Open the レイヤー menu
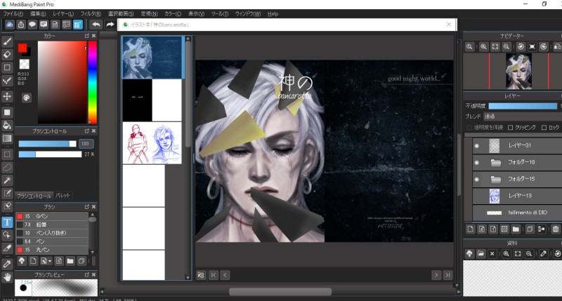 tap(63, 13)
